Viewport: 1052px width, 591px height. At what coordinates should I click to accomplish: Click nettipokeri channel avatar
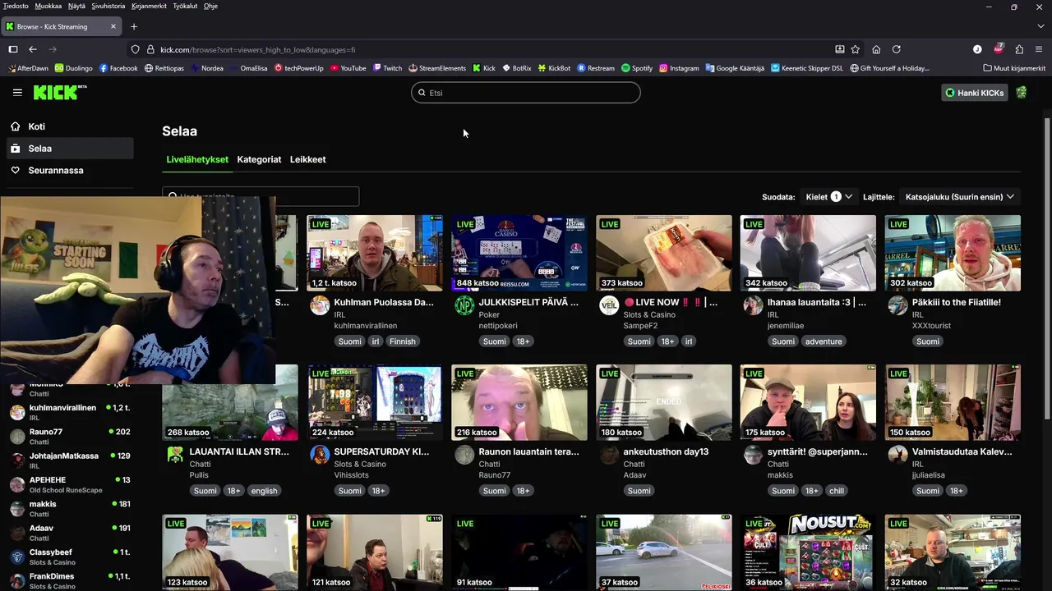coord(464,306)
